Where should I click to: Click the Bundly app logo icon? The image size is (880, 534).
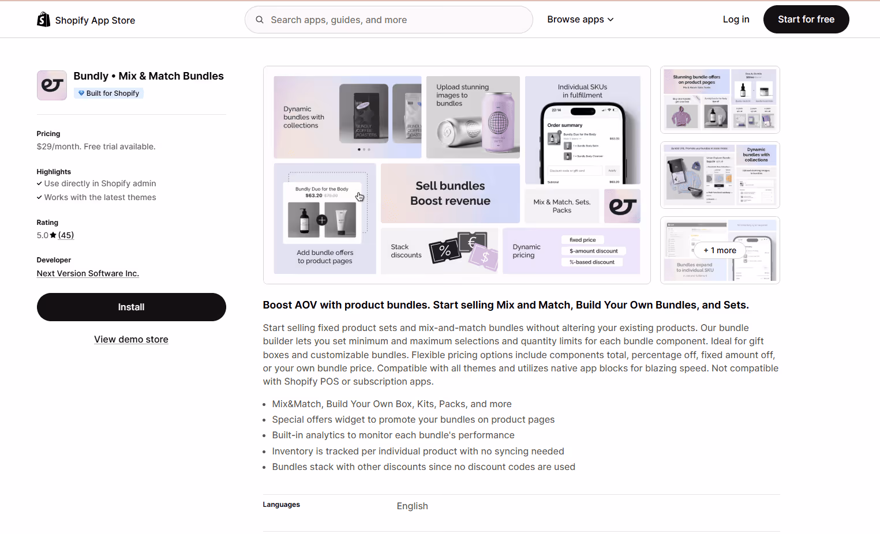pyautogui.click(x=52, y=85)
